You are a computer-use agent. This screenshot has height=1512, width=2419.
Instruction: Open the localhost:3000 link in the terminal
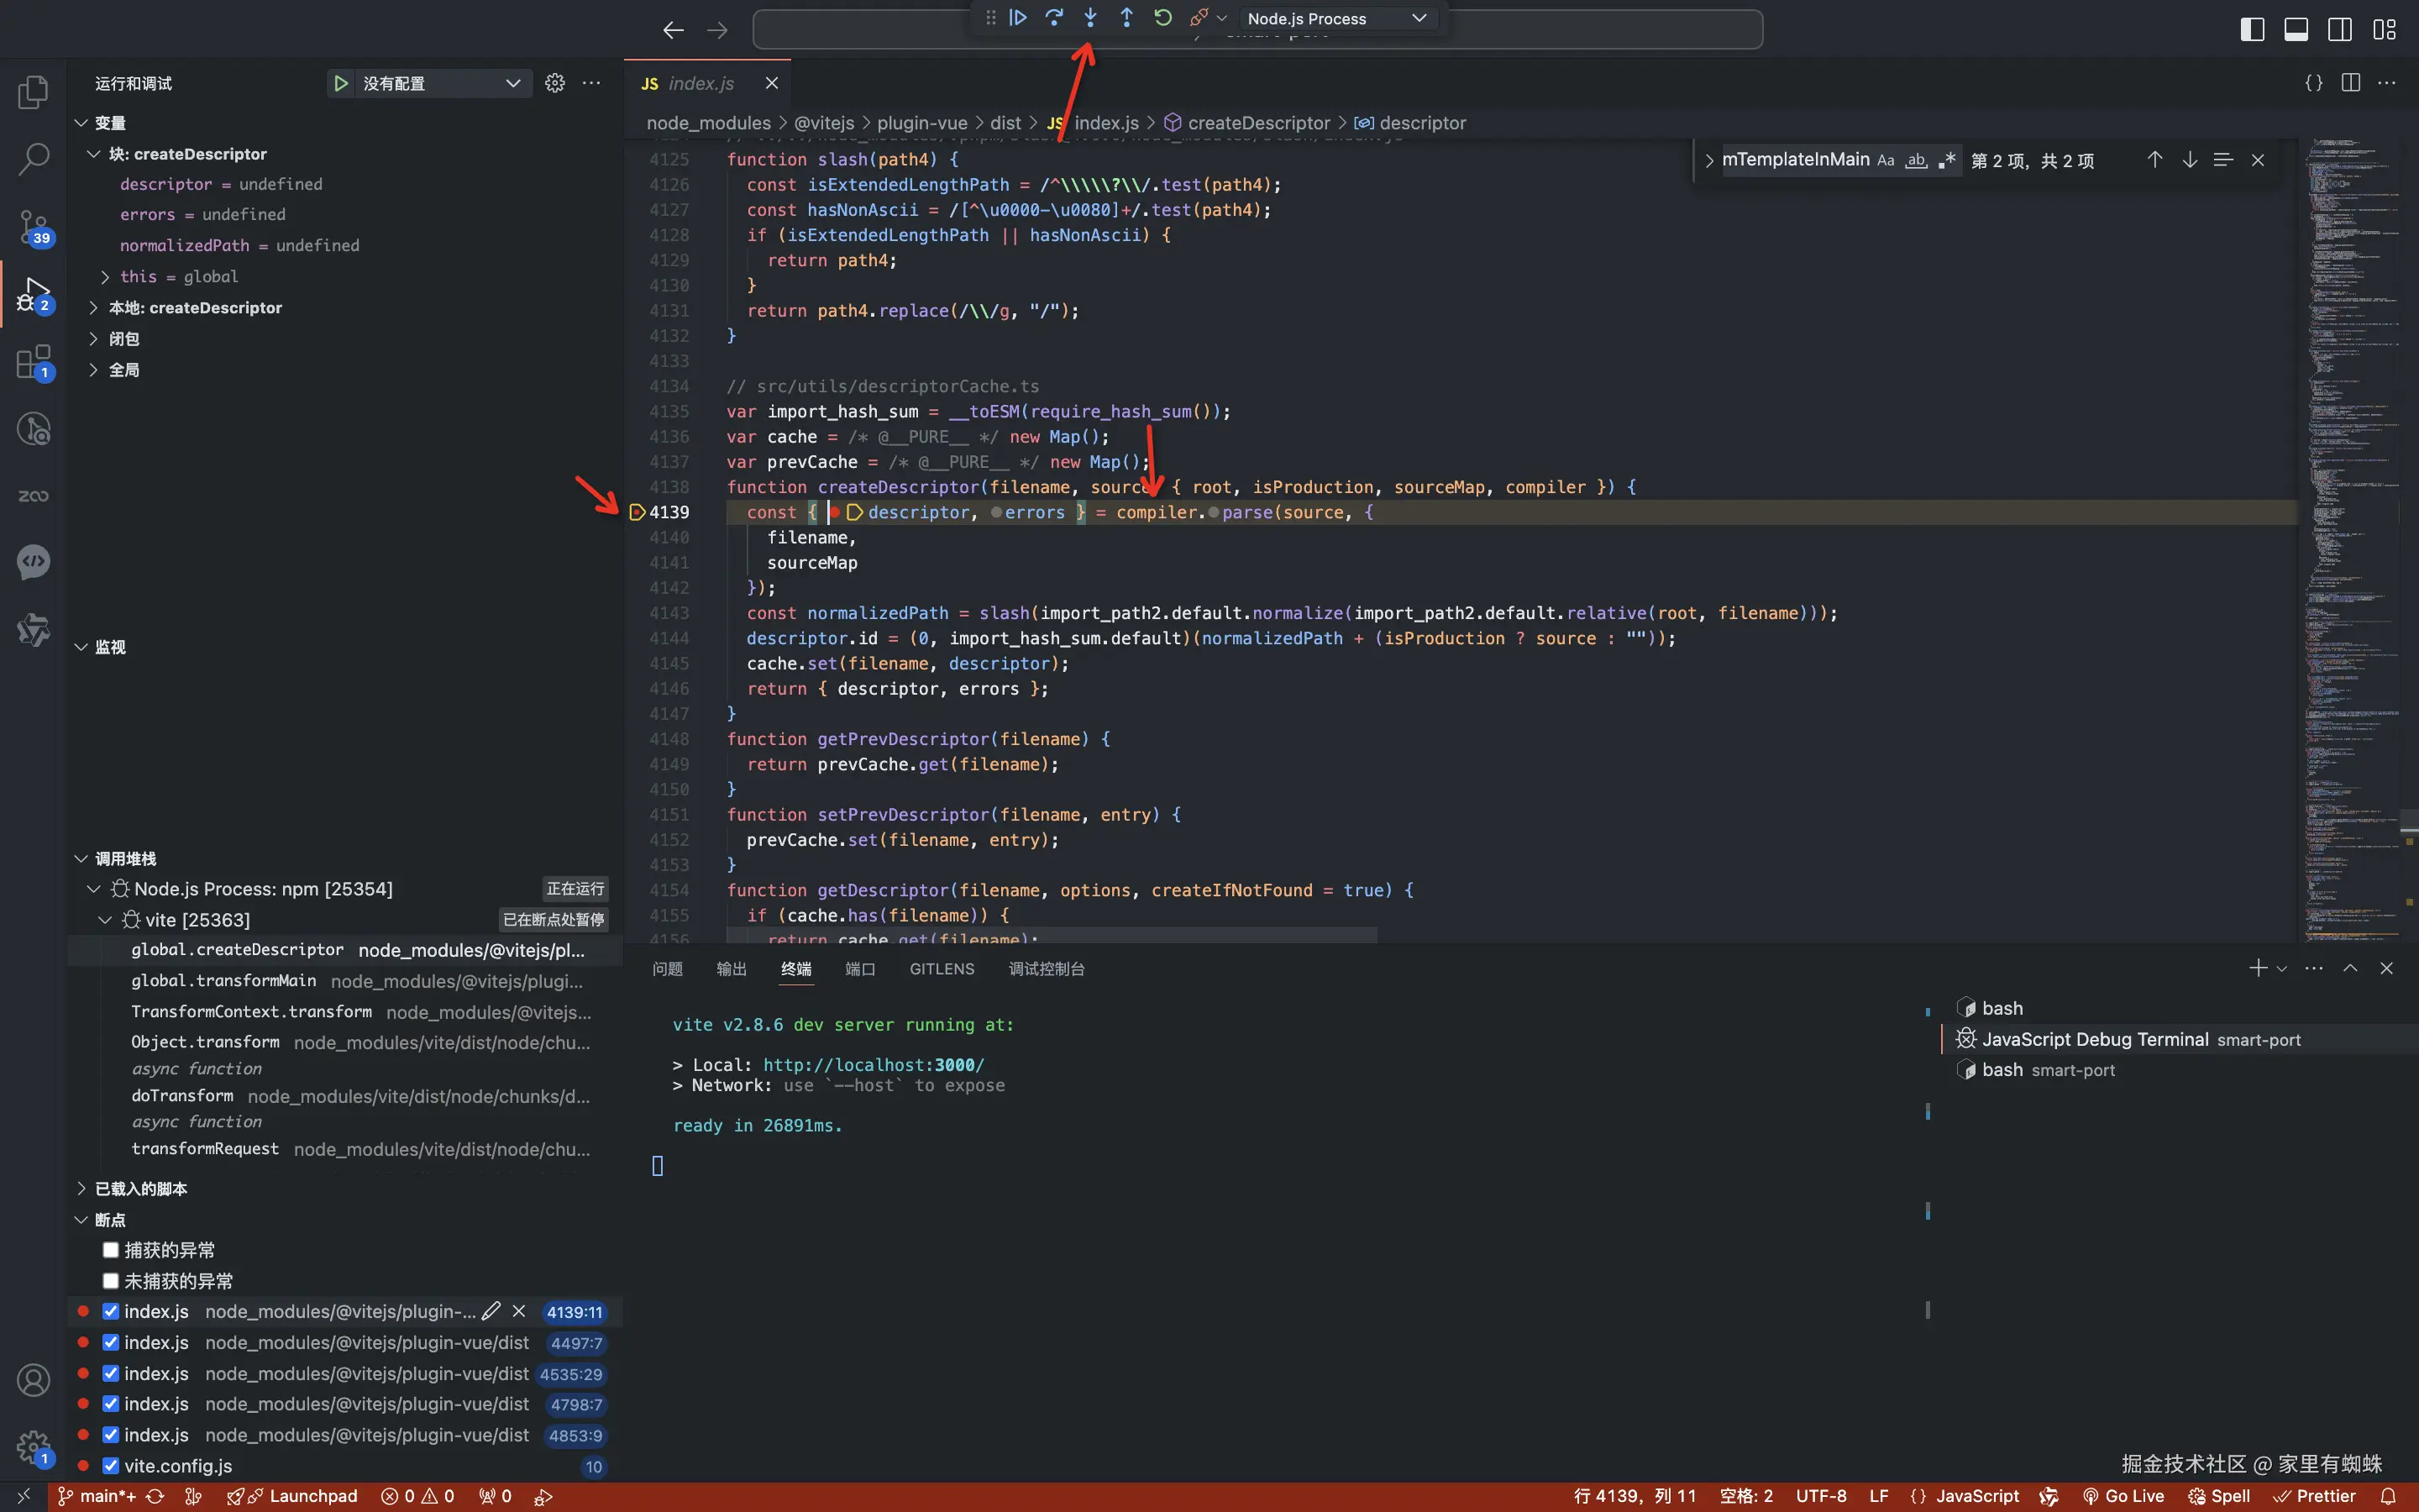tap(873, 1065)
